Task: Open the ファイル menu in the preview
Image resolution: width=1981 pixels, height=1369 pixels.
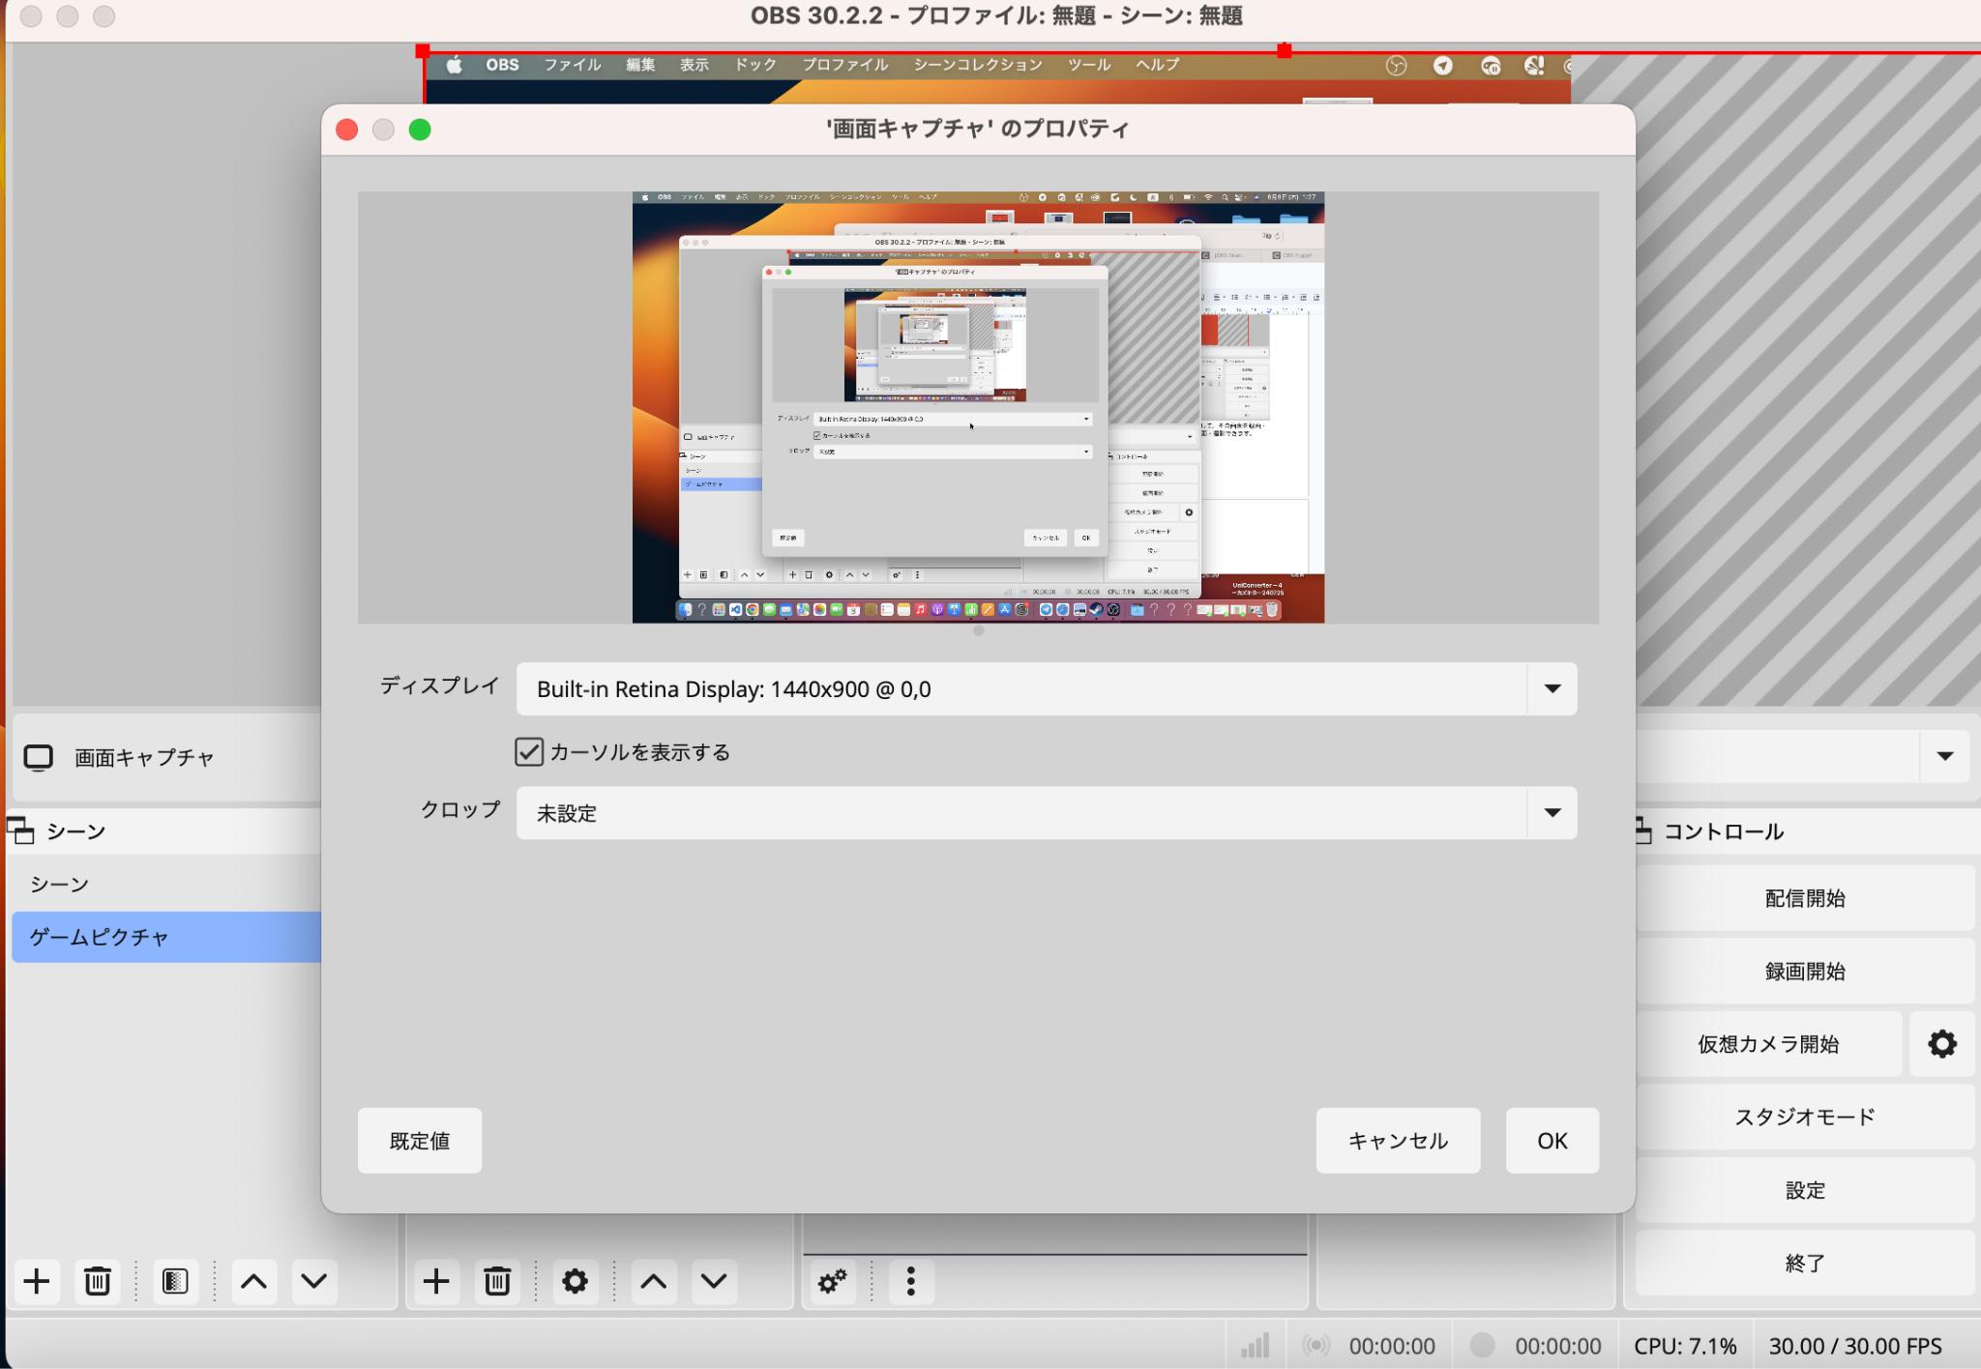Action: (x=573, y=65)
